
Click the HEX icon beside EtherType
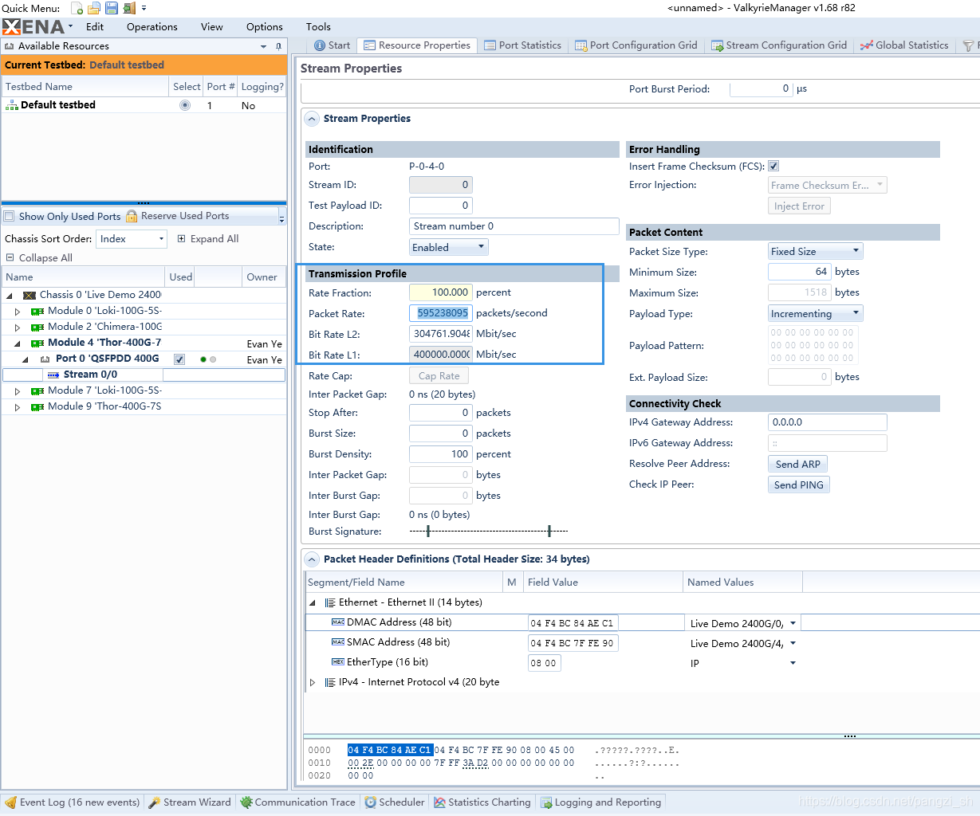pos(338,661)
